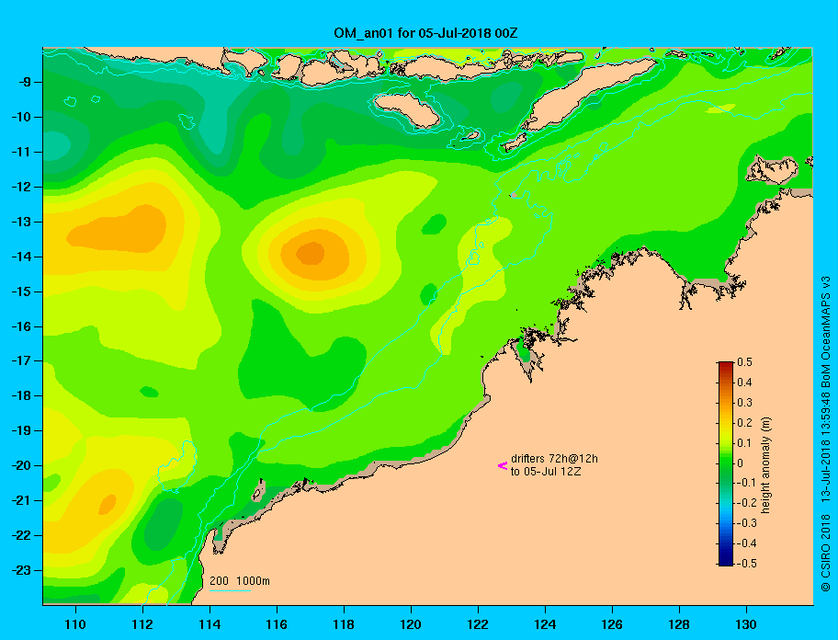
Task: Click the cyan isobath legend line sample
Action: (230, 590)
